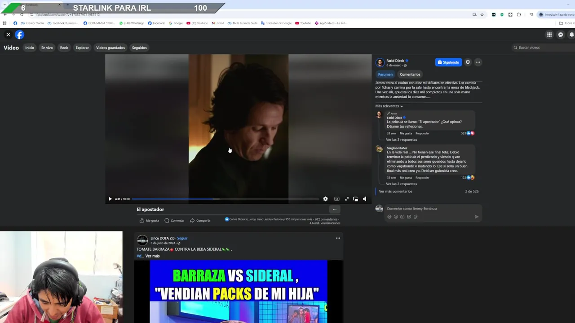This screenshot has width=575, height=323.
Task: Open Videos guardados
Action: [111, 48]
